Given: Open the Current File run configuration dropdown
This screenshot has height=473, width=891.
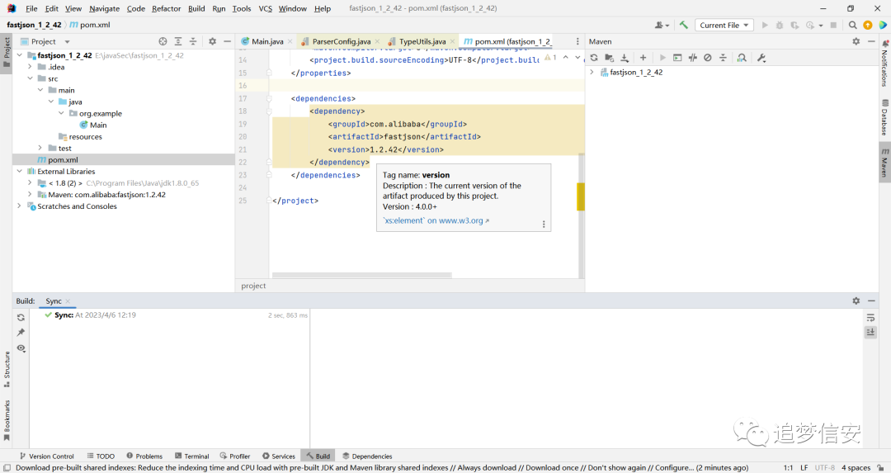Looking at the screenshot, I should pyautogui.click(x=724, y=25).
